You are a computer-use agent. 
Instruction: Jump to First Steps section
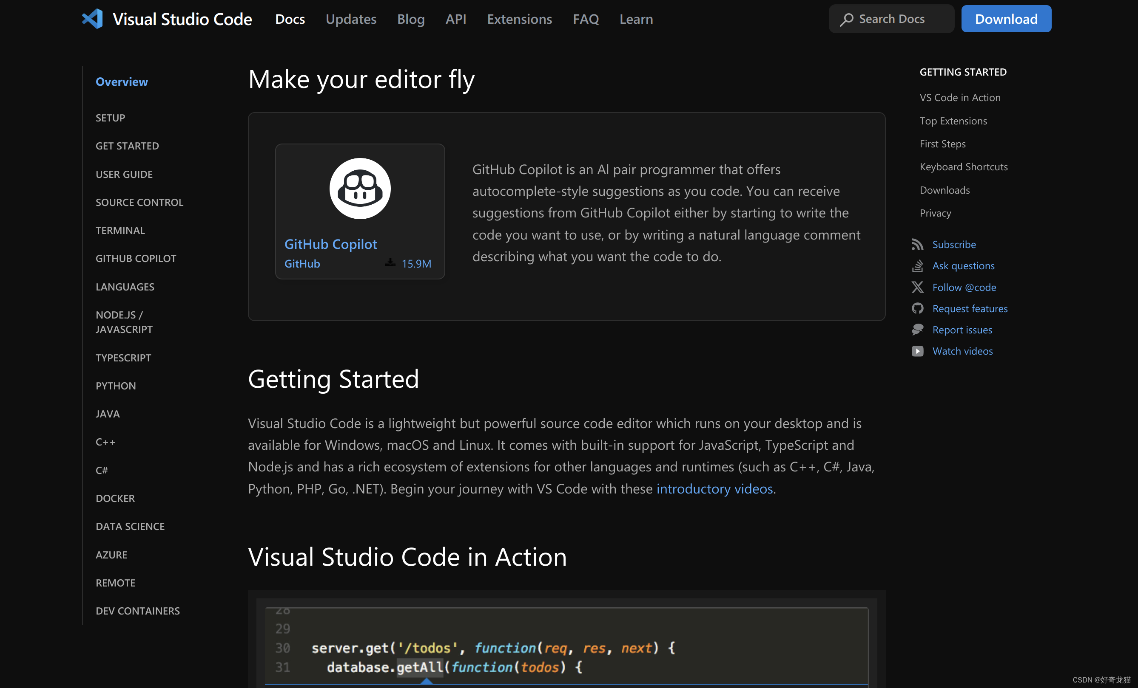942,144
